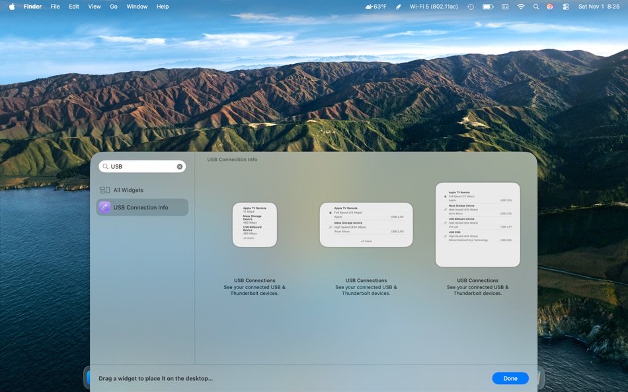Select the medium USB Connections widget preview

point(366,224)
